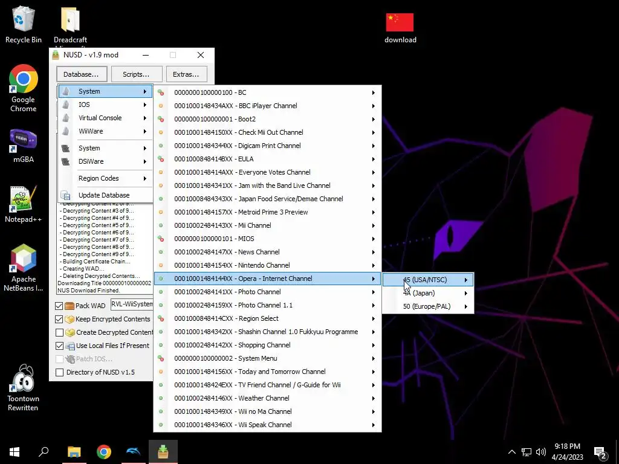Click the Database... button
Viewport: 619px width, 464px height.
click(x=82, y=74)
